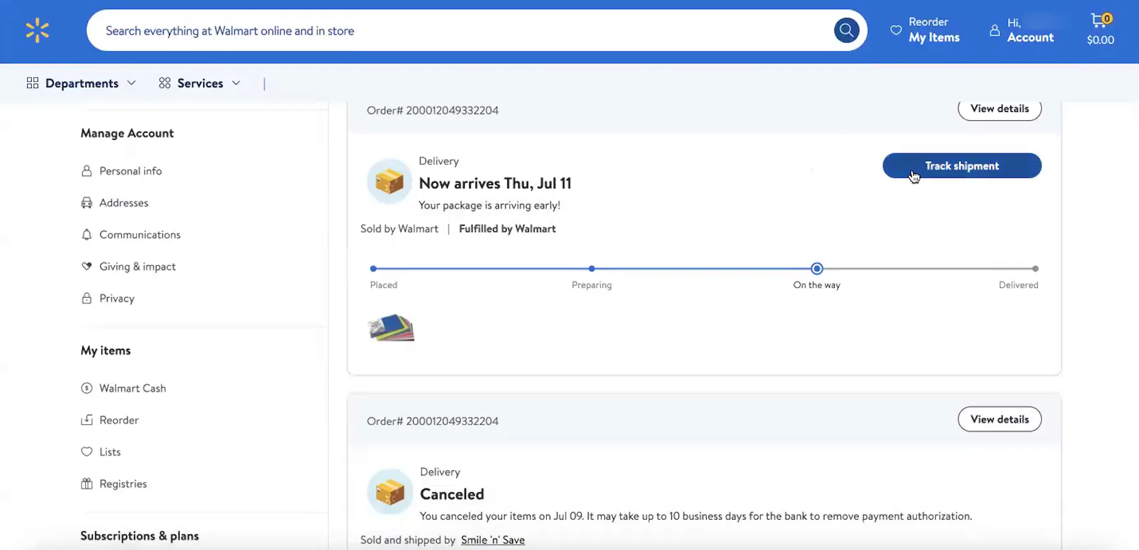
Task: Open Smile 'n' Save seller link
Action: (x=492, y=540)
